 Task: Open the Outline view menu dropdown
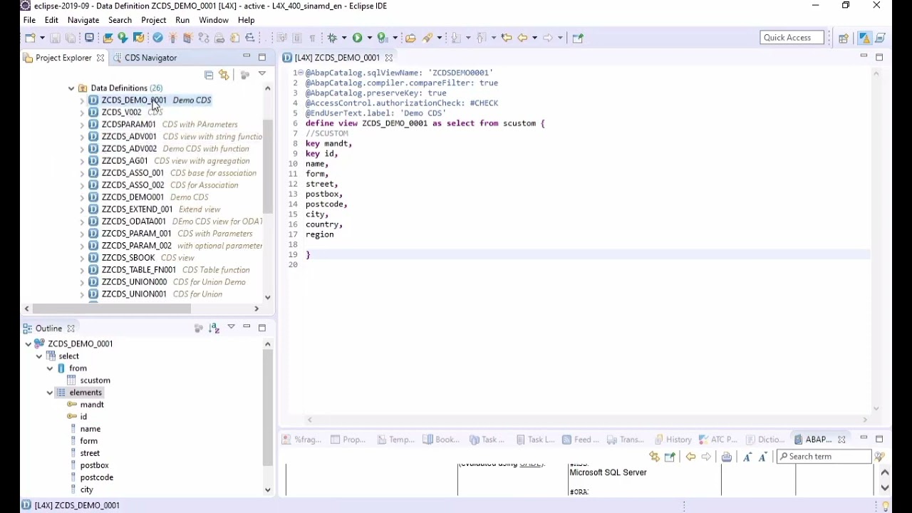tap(231, 328)
